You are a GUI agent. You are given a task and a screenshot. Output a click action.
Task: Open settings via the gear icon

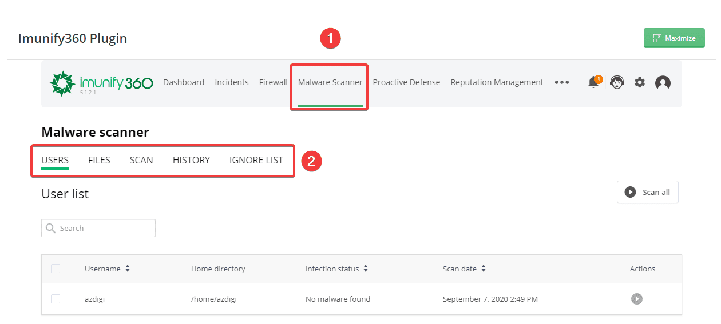coord(640,83)
